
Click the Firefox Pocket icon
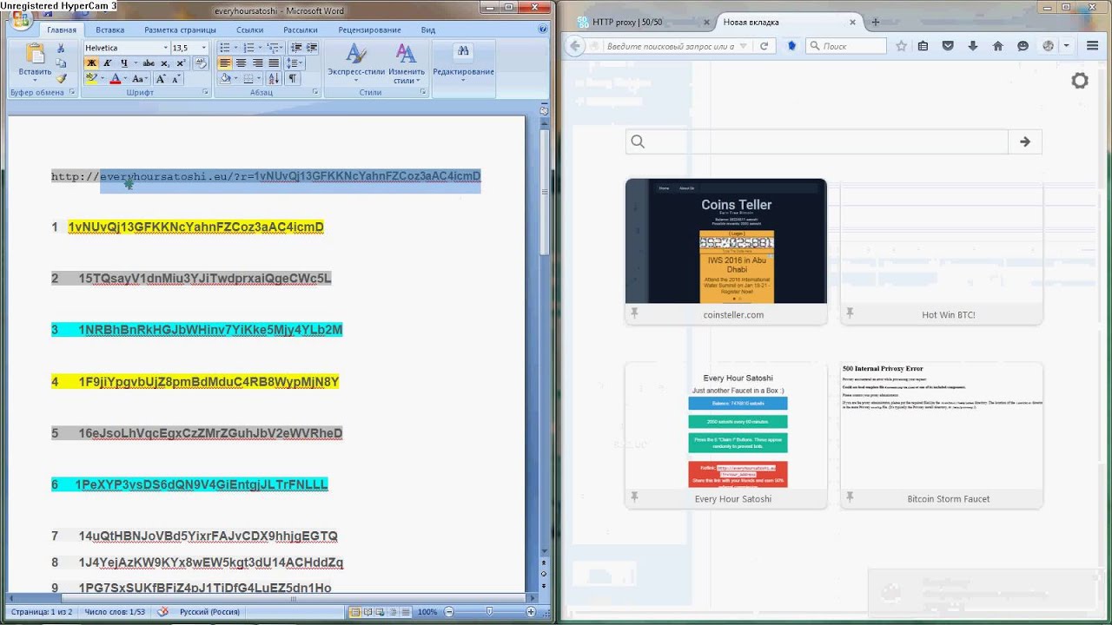948,46
